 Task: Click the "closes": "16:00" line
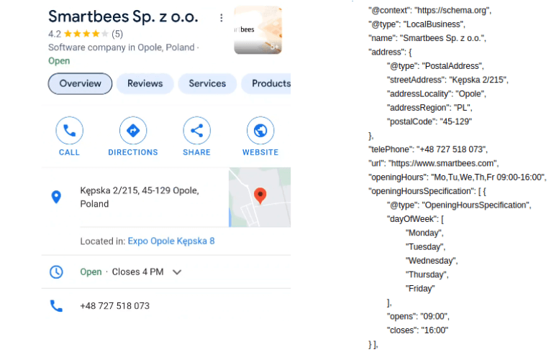417,330
